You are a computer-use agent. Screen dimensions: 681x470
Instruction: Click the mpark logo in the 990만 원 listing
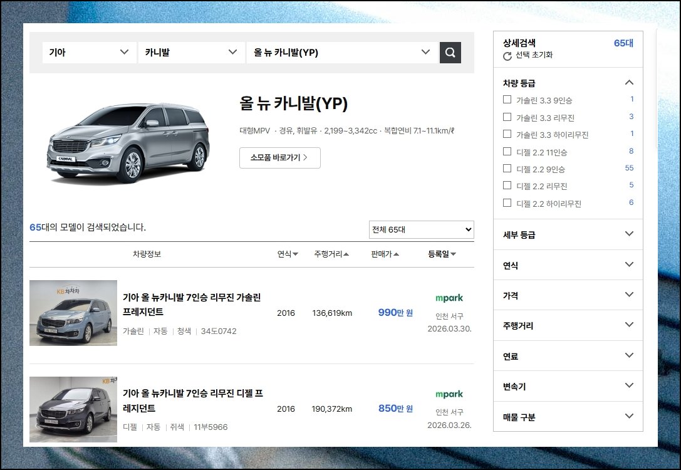pos(449,298)
